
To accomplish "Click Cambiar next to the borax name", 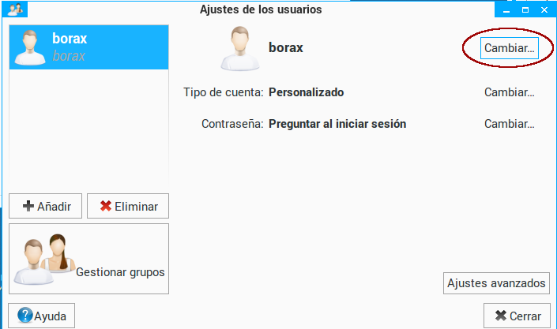I will click(x=510, y=47).
